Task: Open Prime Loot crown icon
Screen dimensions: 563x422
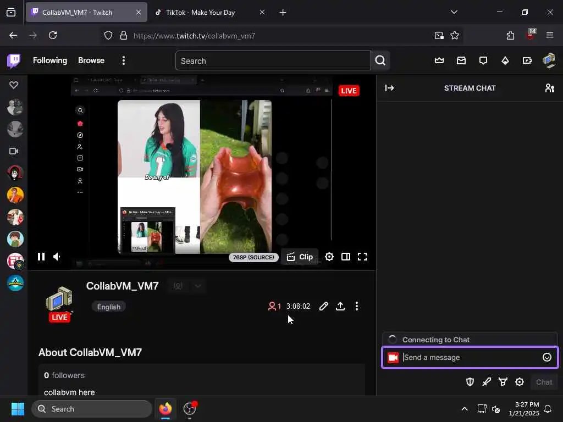Action: [x=439, y=60]
